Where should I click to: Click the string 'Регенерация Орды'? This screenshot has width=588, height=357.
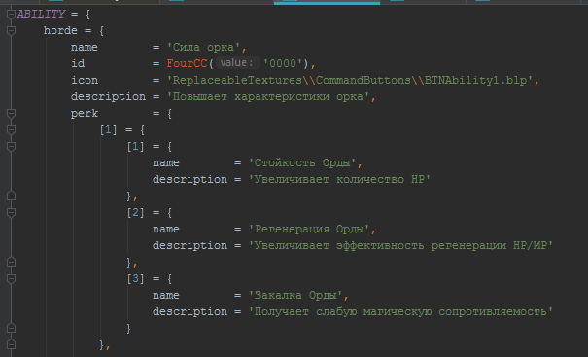(309, 229)
